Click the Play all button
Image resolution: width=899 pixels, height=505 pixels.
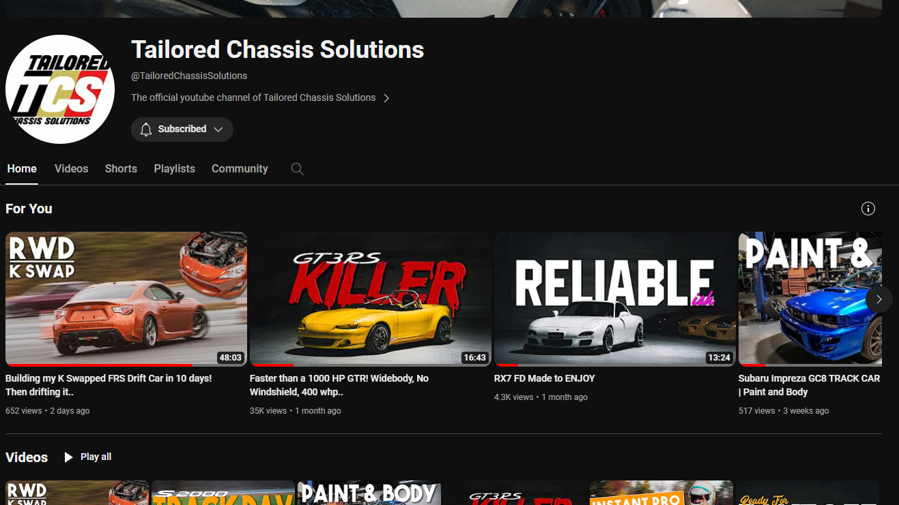(x=88, y=457)
